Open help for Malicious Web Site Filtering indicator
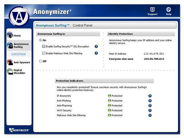 click(x=150, y=115)
